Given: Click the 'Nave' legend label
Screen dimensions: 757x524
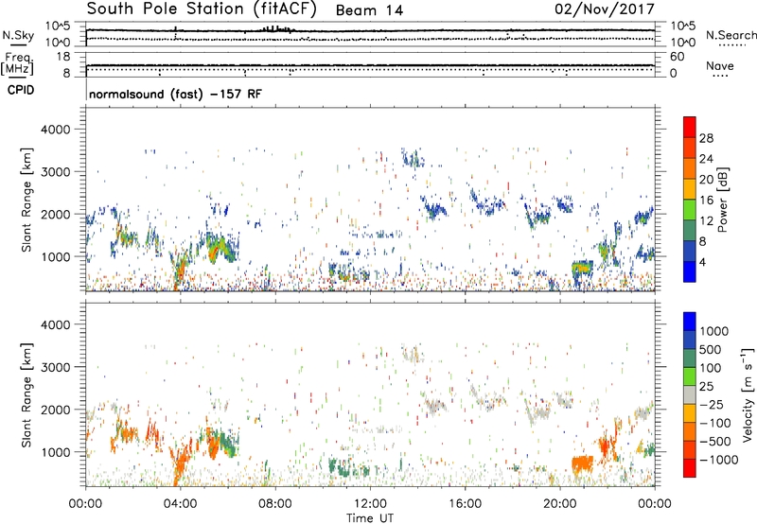Looking at the screenshot, I should [x=720, y=65].
